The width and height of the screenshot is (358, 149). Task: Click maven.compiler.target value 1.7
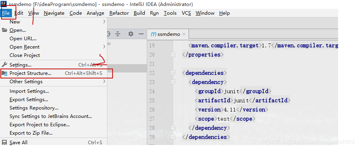(266, 46)
